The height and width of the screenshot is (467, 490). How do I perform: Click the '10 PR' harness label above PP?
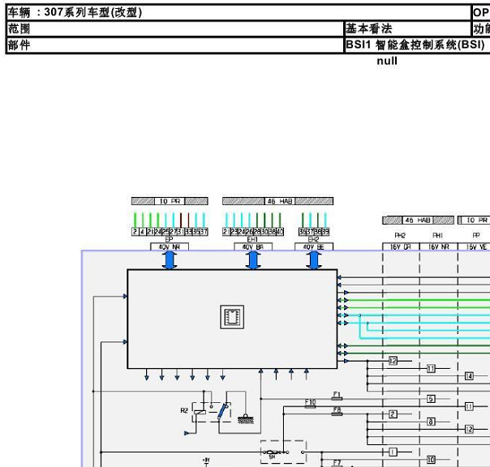pos(476,221)
